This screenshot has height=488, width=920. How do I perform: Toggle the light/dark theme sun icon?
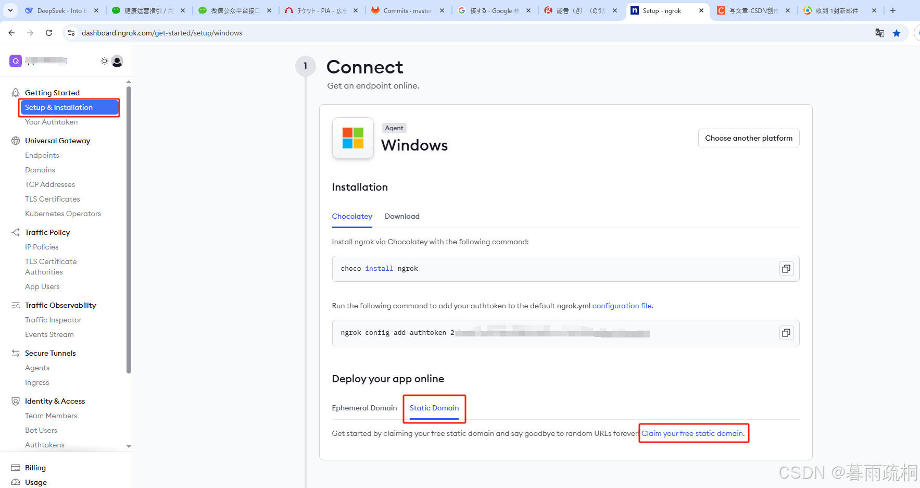105,61
